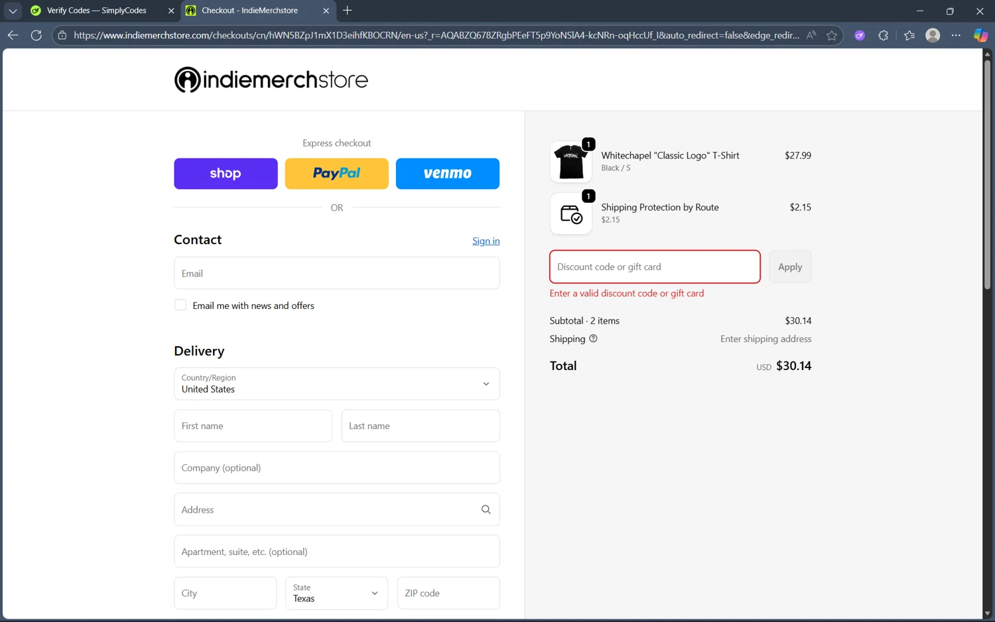Click the Whitechapel "Classic Logo" T-Shirt text
Image resolution: width=995 pixels, height=622 pixels.
pyautogui.click(x=670, y=155)
